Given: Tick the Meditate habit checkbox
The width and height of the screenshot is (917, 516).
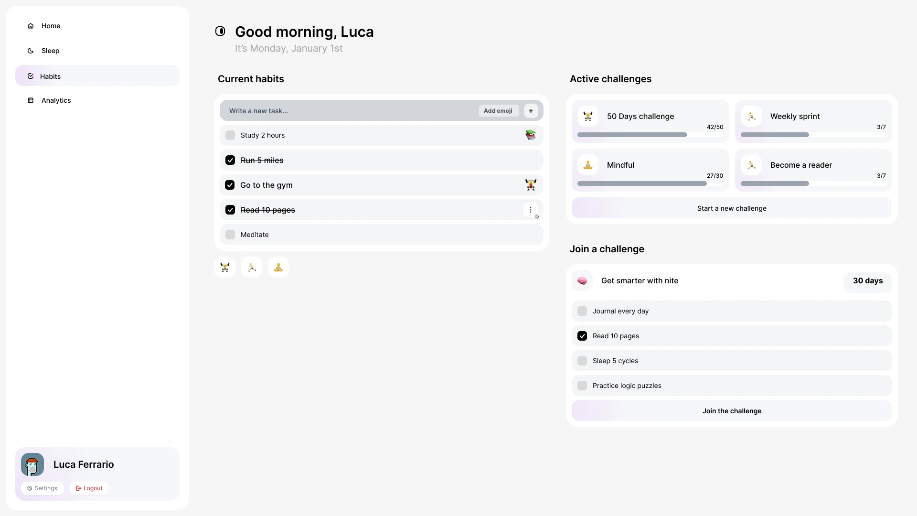Looking at the screenshot, I should pyautogui.click(x=230, y=235).
